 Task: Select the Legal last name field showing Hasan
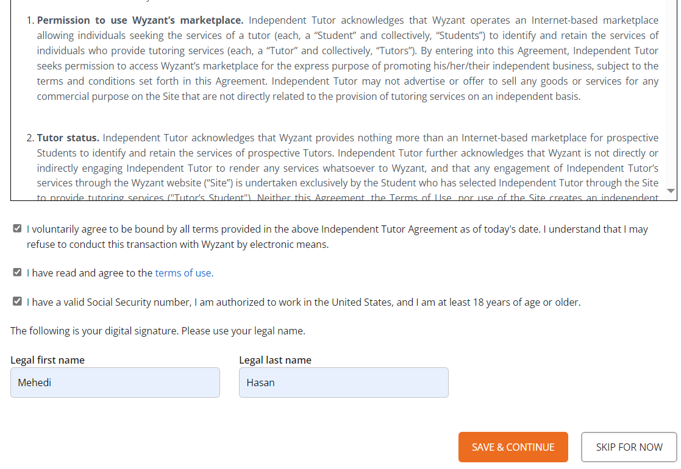click(x=343, y=382)
